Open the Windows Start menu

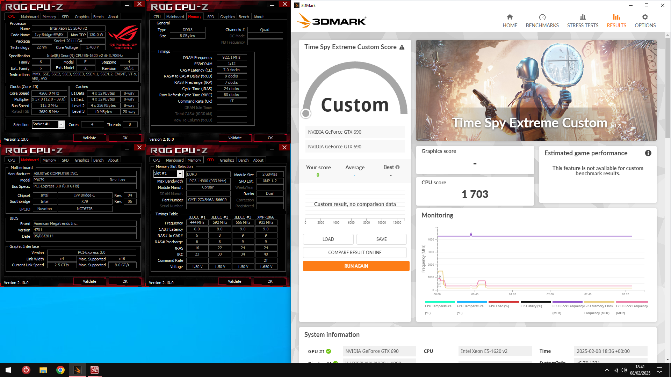8,370
